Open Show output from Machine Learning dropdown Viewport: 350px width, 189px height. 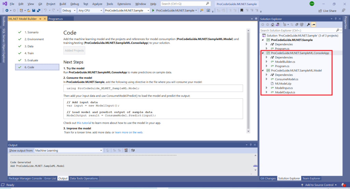tap(68, 150)
